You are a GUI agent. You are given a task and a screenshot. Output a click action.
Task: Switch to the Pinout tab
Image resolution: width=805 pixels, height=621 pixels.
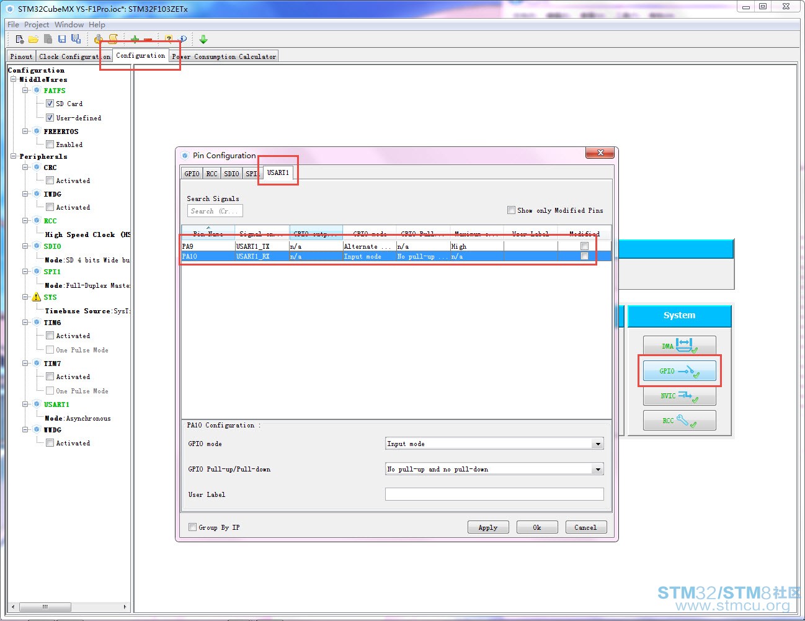pyautogui.click(x=22, y=56)
